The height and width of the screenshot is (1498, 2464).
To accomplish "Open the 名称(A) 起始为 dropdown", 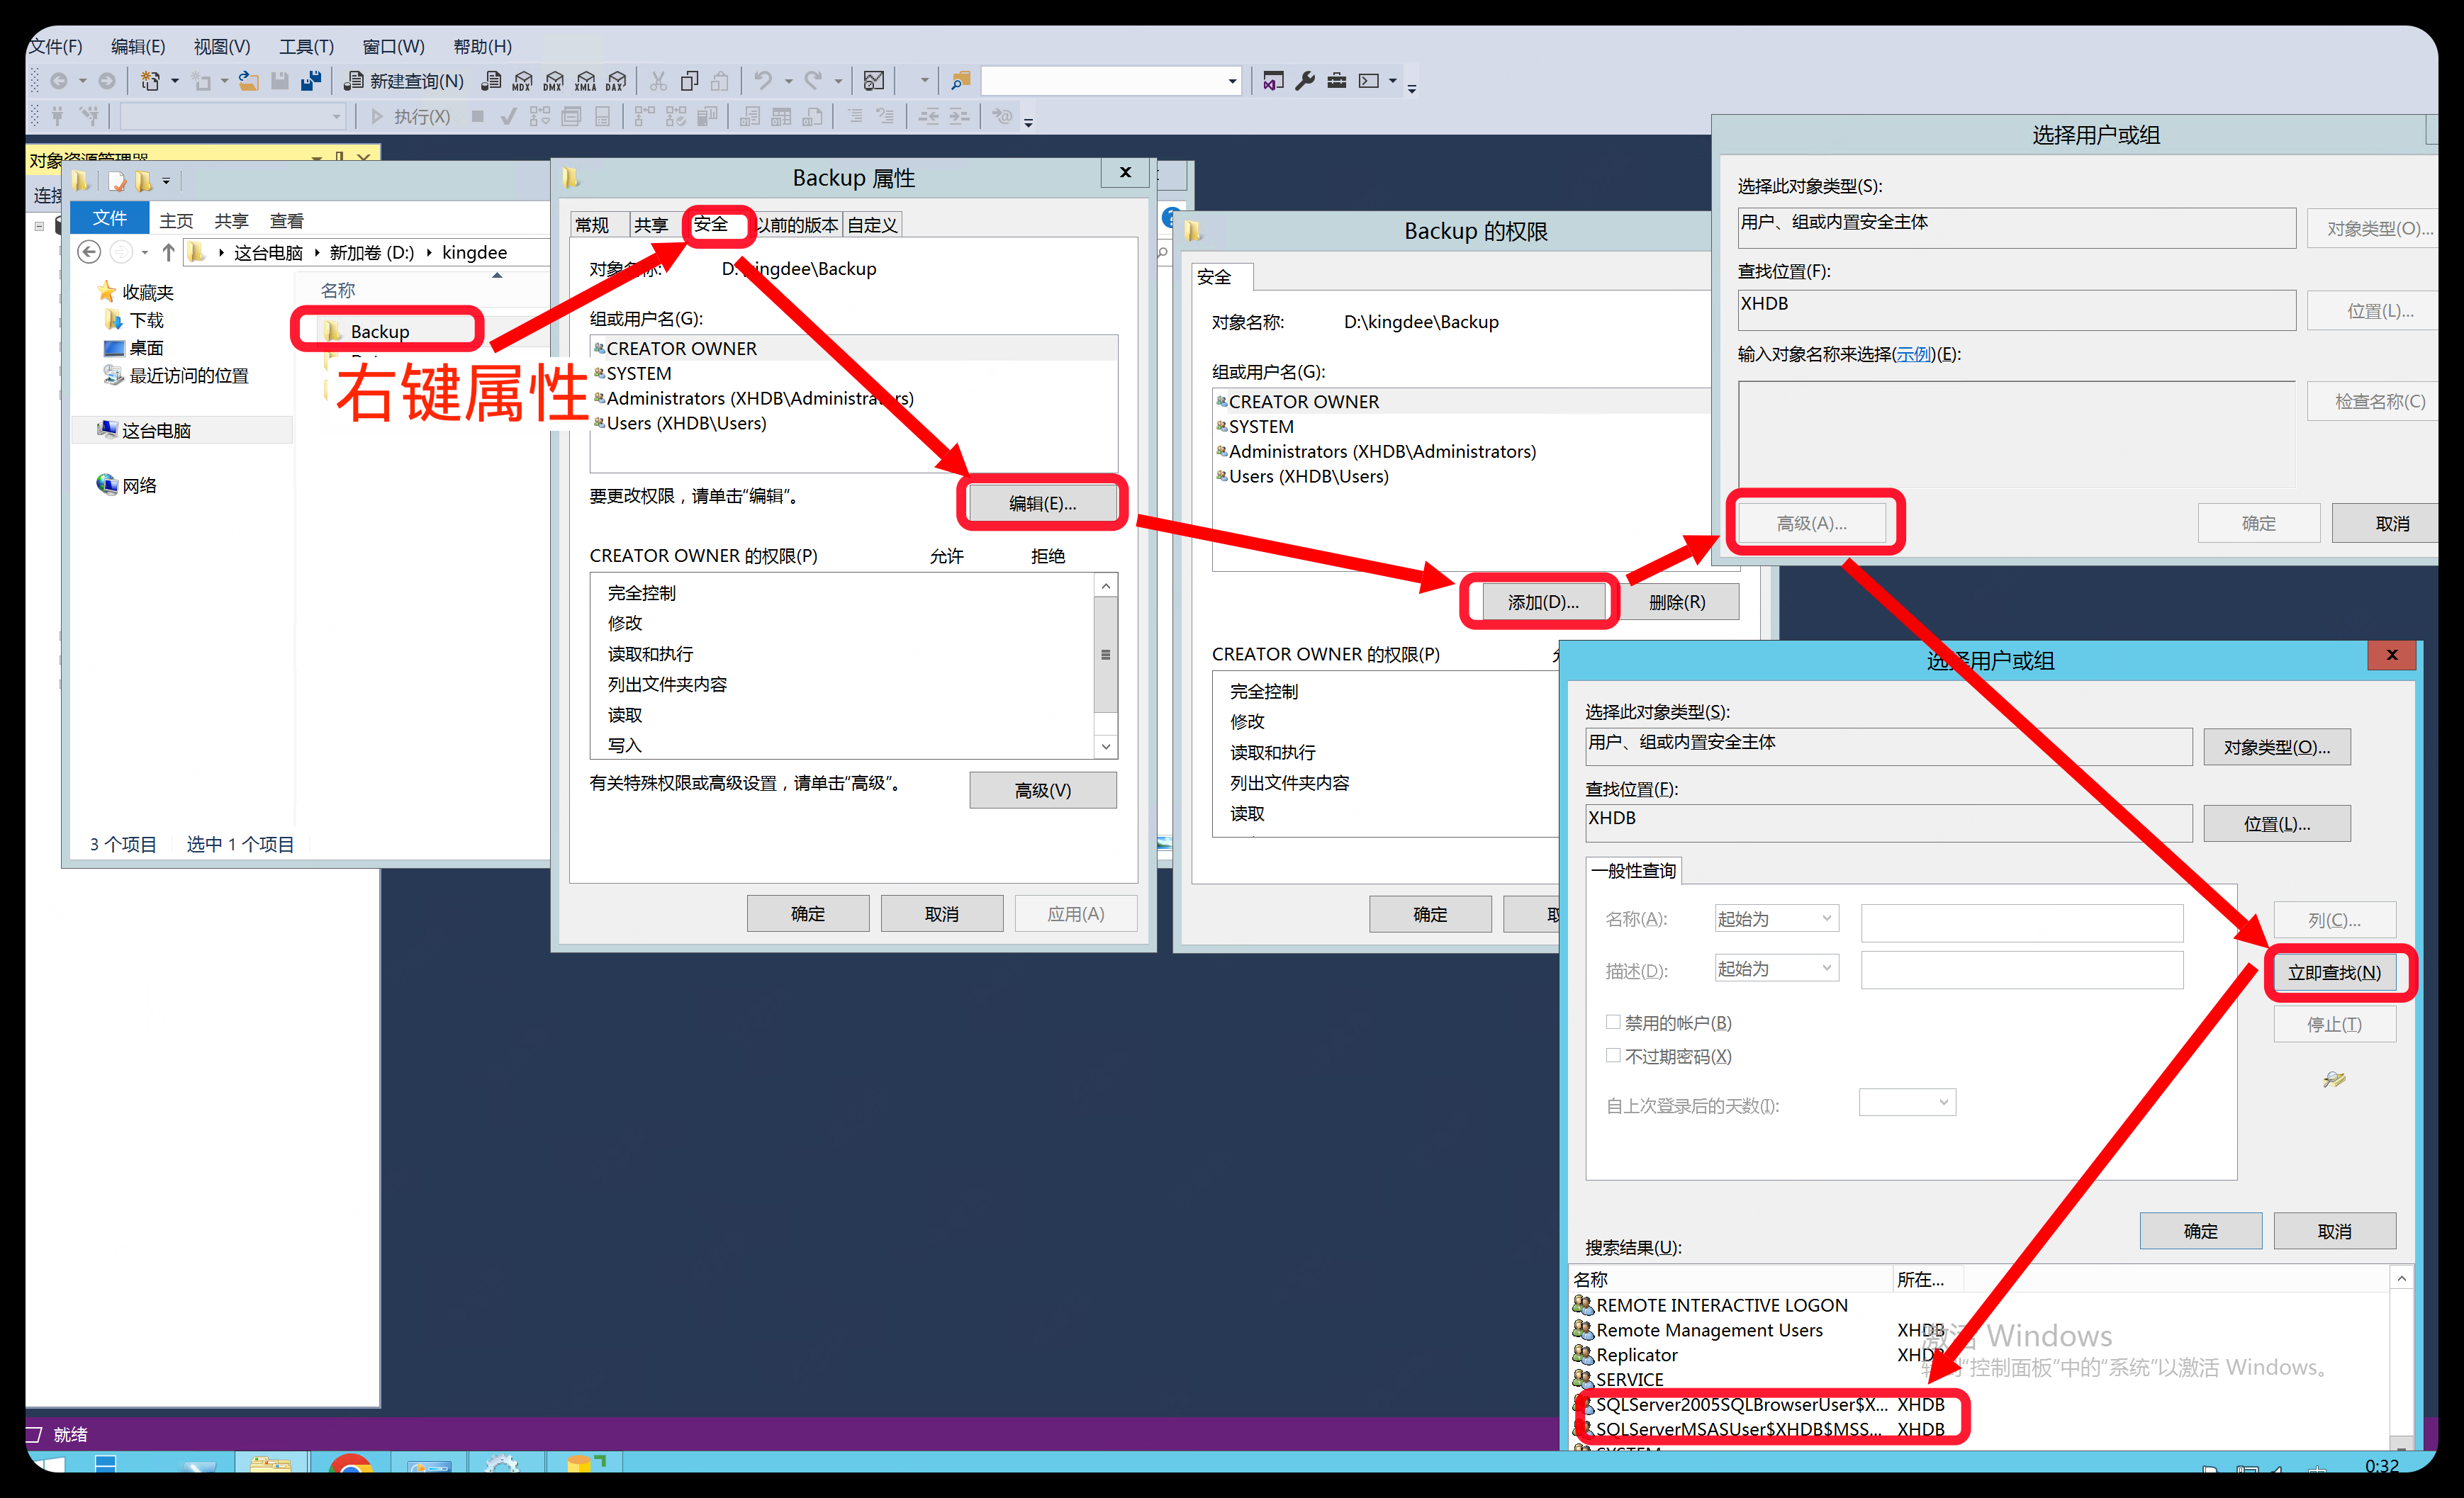I will click(x=1776, y=918).
